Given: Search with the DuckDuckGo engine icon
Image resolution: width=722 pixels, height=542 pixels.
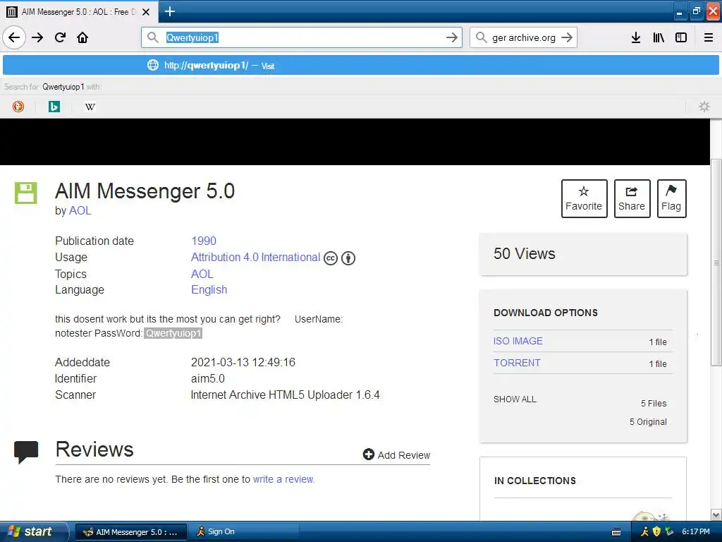Looking at the screenshot, I should click(18, 107).
